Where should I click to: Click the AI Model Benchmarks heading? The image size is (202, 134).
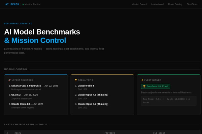click(42, 32)
